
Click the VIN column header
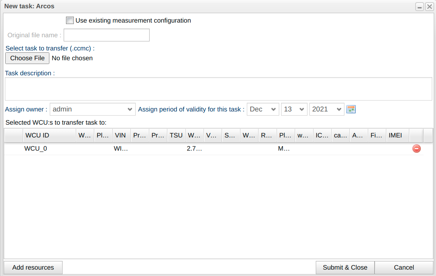(121, 136)
